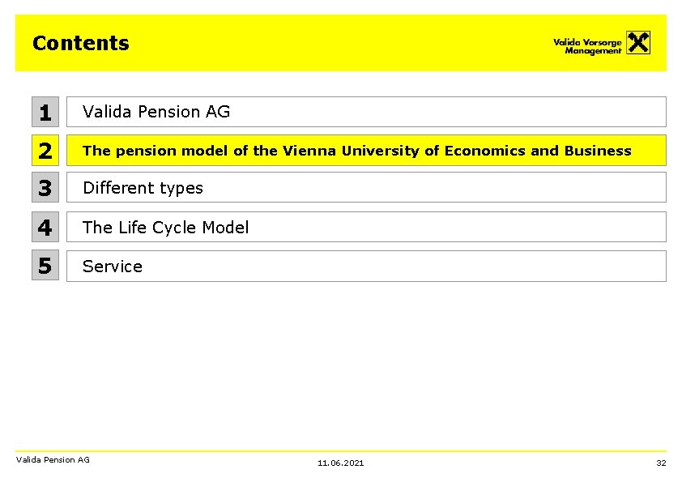This screenshot has width=682, height=482.
Task: Click the number 4 box
Action: [x=45, y=227]
